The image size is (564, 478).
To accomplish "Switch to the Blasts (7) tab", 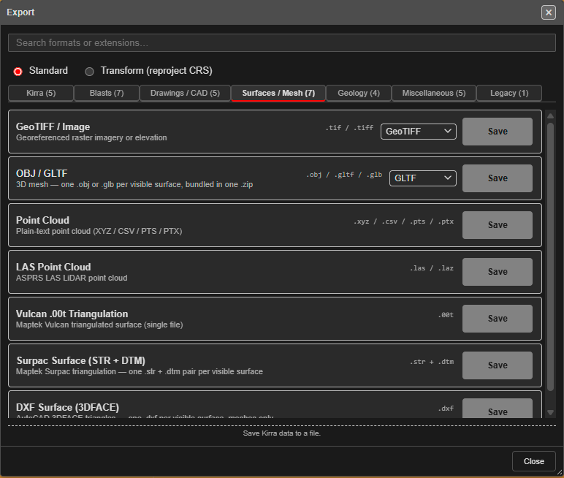I will pyautogui.click(x=107, y=94).
